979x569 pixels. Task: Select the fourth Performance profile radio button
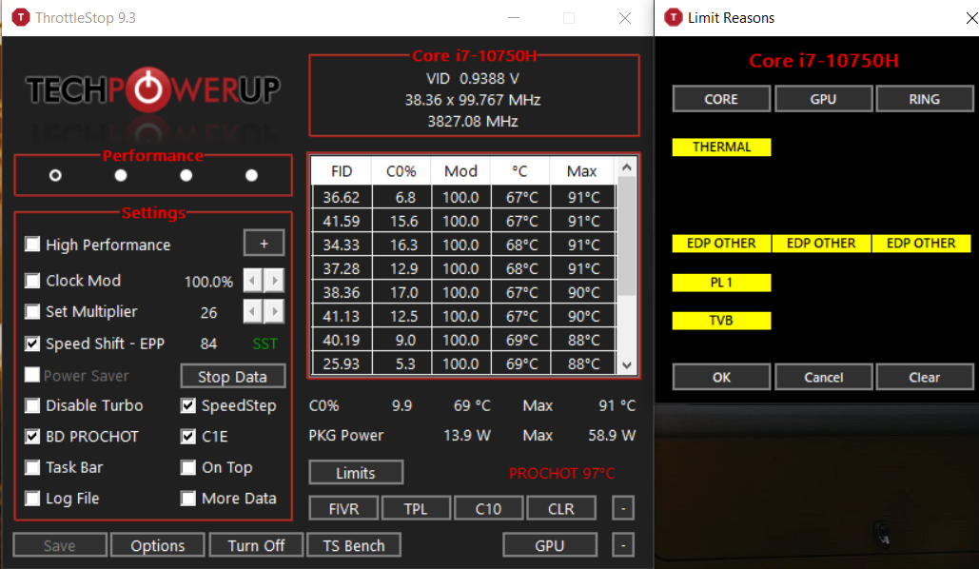pyautogui.click(x=251, y=175)
